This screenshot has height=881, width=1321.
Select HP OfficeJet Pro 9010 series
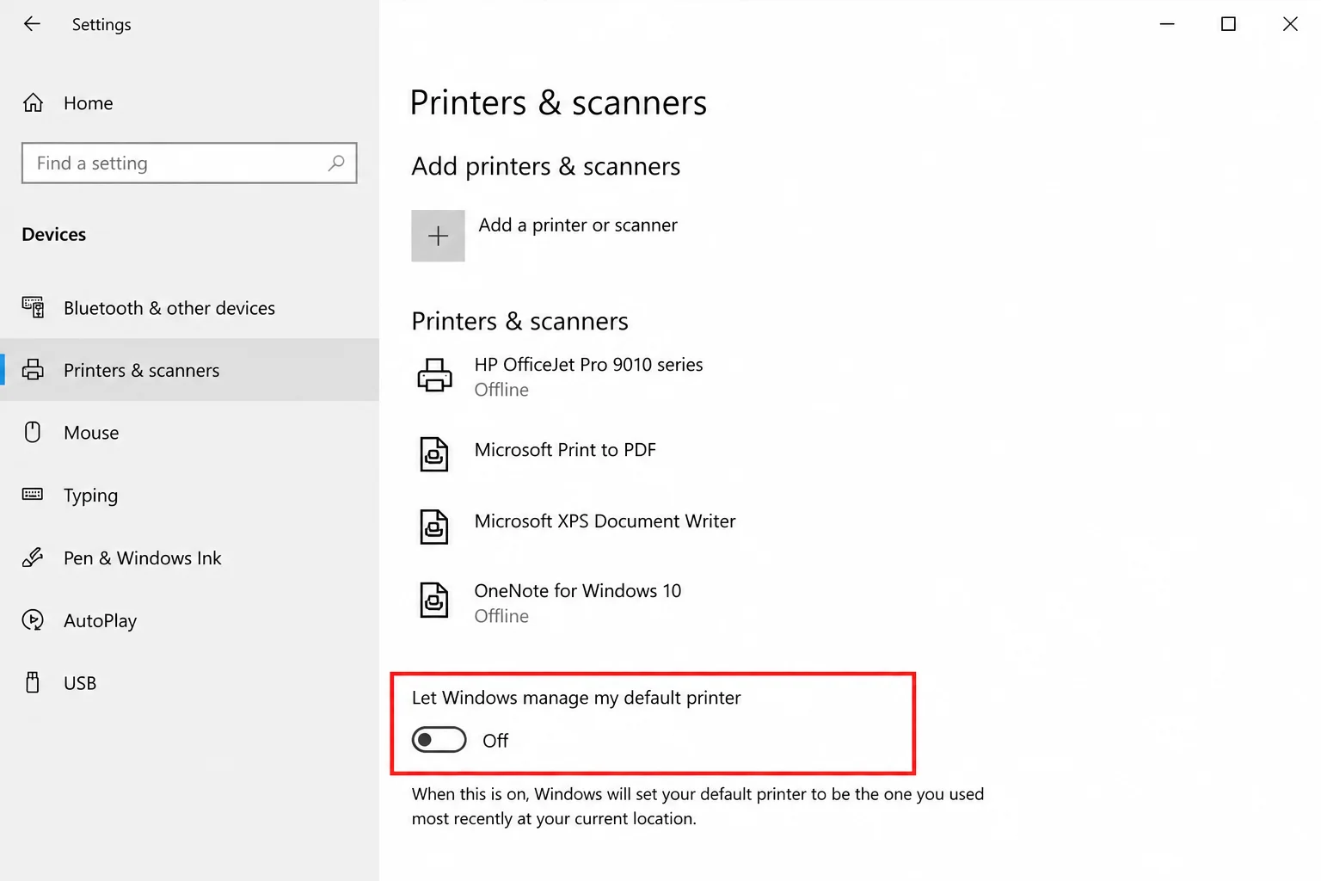pyautogui.click(x=588, y=365)
